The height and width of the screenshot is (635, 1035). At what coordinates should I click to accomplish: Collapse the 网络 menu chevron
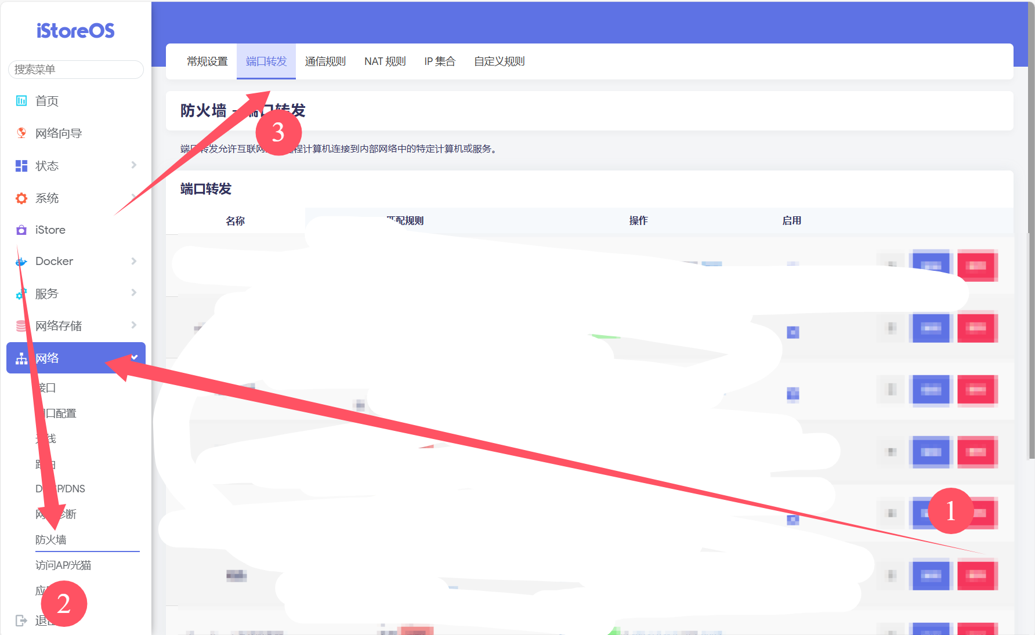click(x=134, y=357)
